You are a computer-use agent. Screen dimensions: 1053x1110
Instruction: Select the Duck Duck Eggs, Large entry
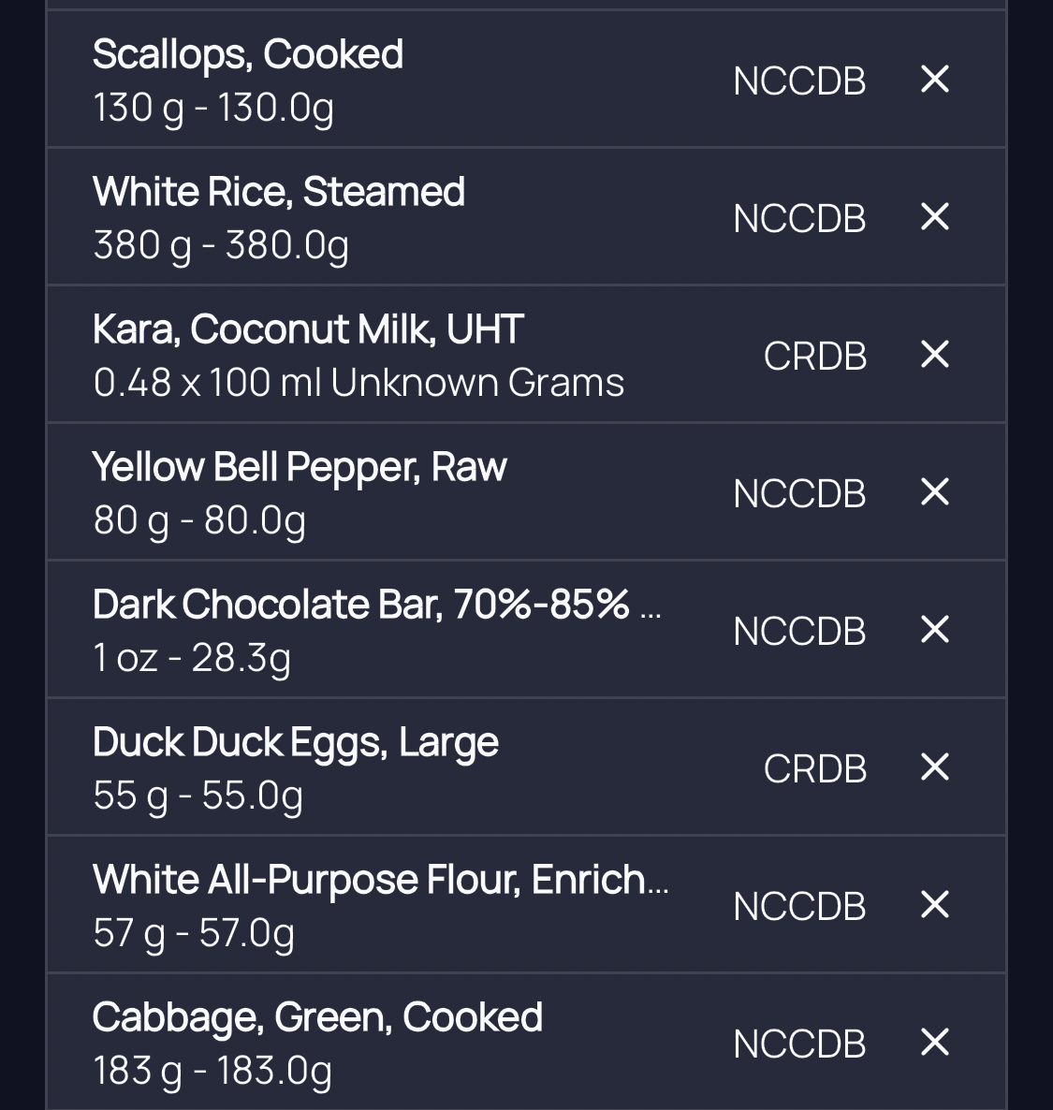click(x=526, y=767)
